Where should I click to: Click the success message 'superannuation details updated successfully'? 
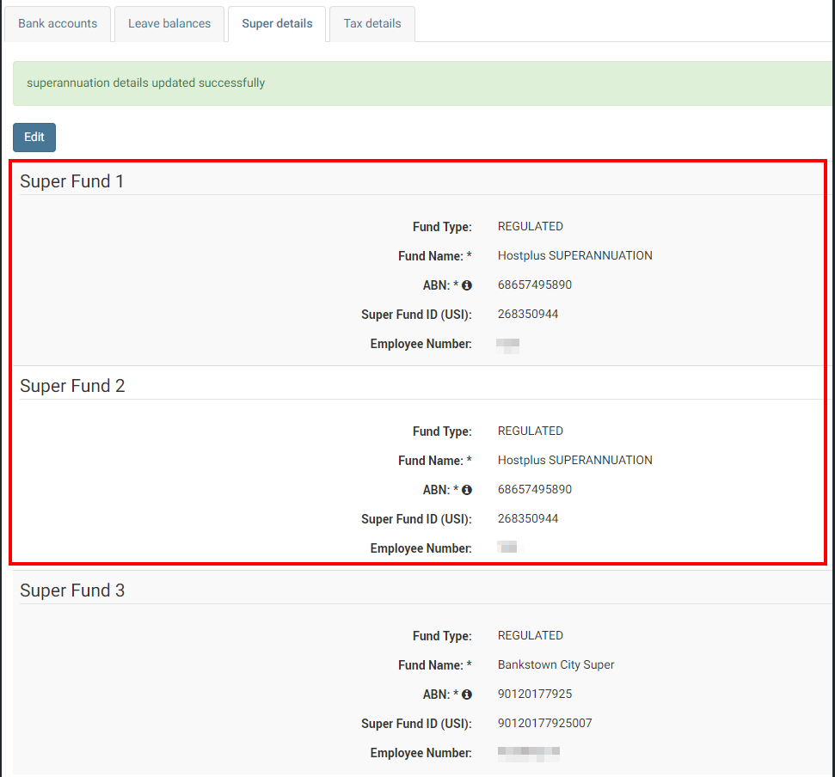click(146, 83)
